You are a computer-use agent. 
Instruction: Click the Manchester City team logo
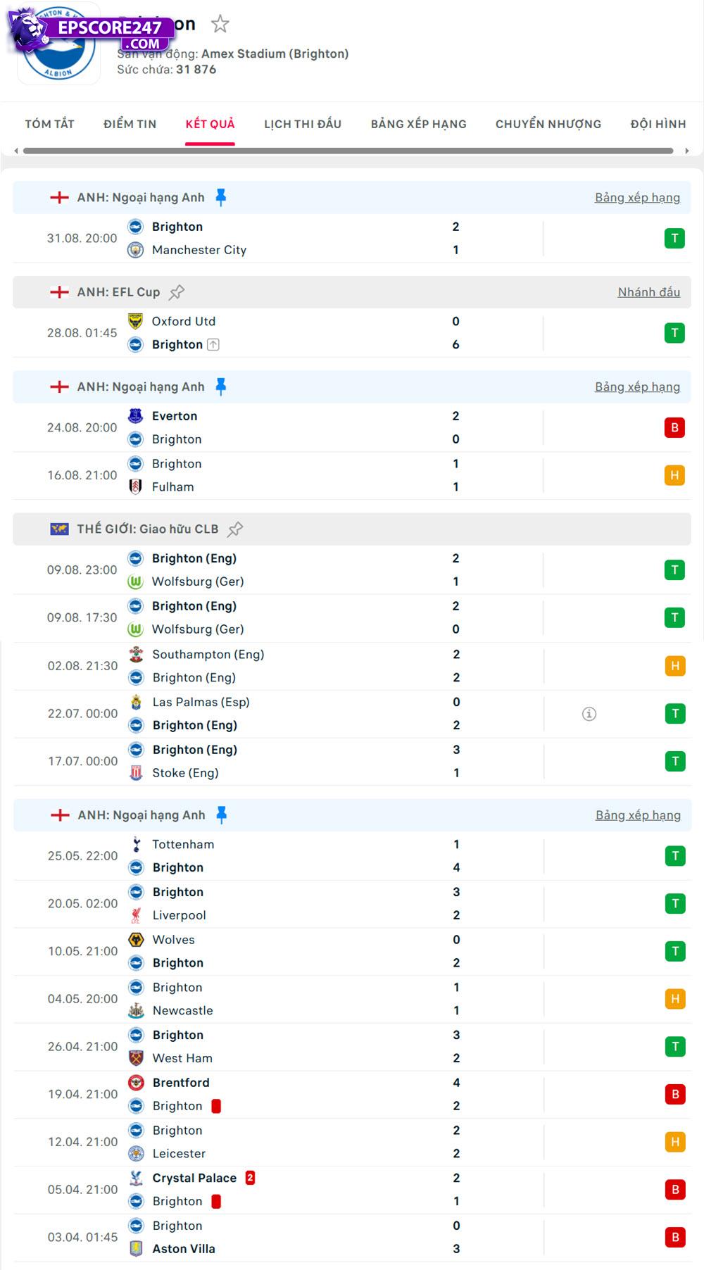click(x=135, y=250)
